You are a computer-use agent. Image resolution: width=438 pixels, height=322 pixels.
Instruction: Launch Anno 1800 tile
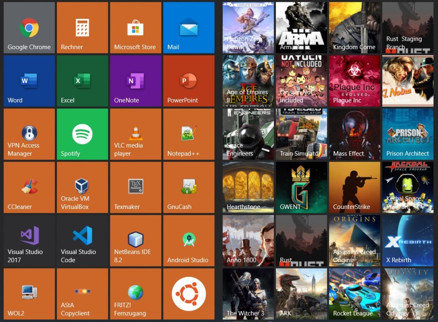pyautogui.click(x=248, y=241)
